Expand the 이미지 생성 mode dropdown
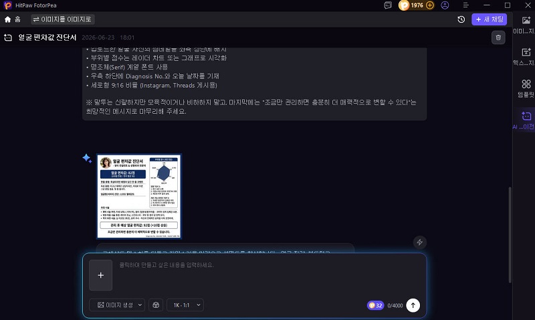Viewport: 535px width, 320px height. [x=117, y=305]
